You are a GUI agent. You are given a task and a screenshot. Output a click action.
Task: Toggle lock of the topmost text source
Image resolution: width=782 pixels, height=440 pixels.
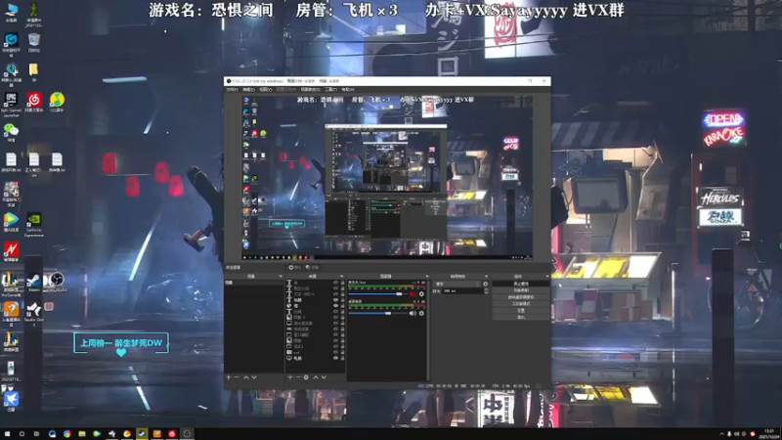[x=343, y=283]
